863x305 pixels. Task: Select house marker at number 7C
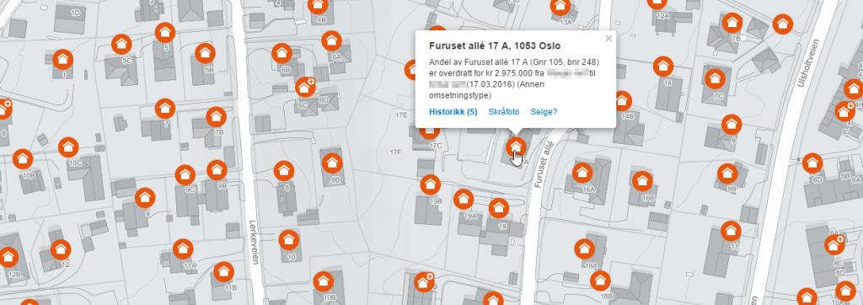715,79
